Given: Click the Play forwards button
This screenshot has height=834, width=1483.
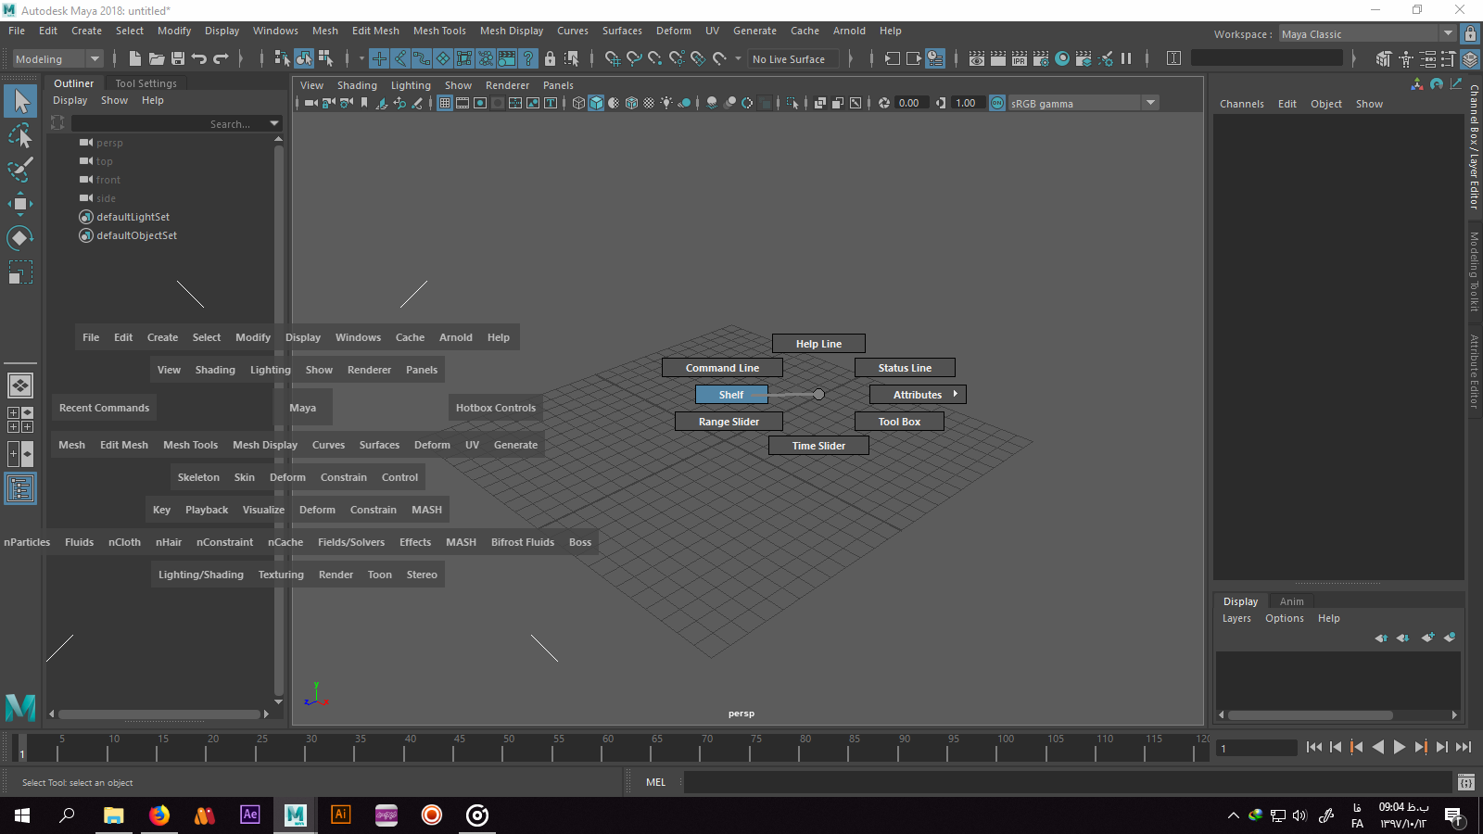Looking at the screenshot, I should click(x=1400, y=747).
